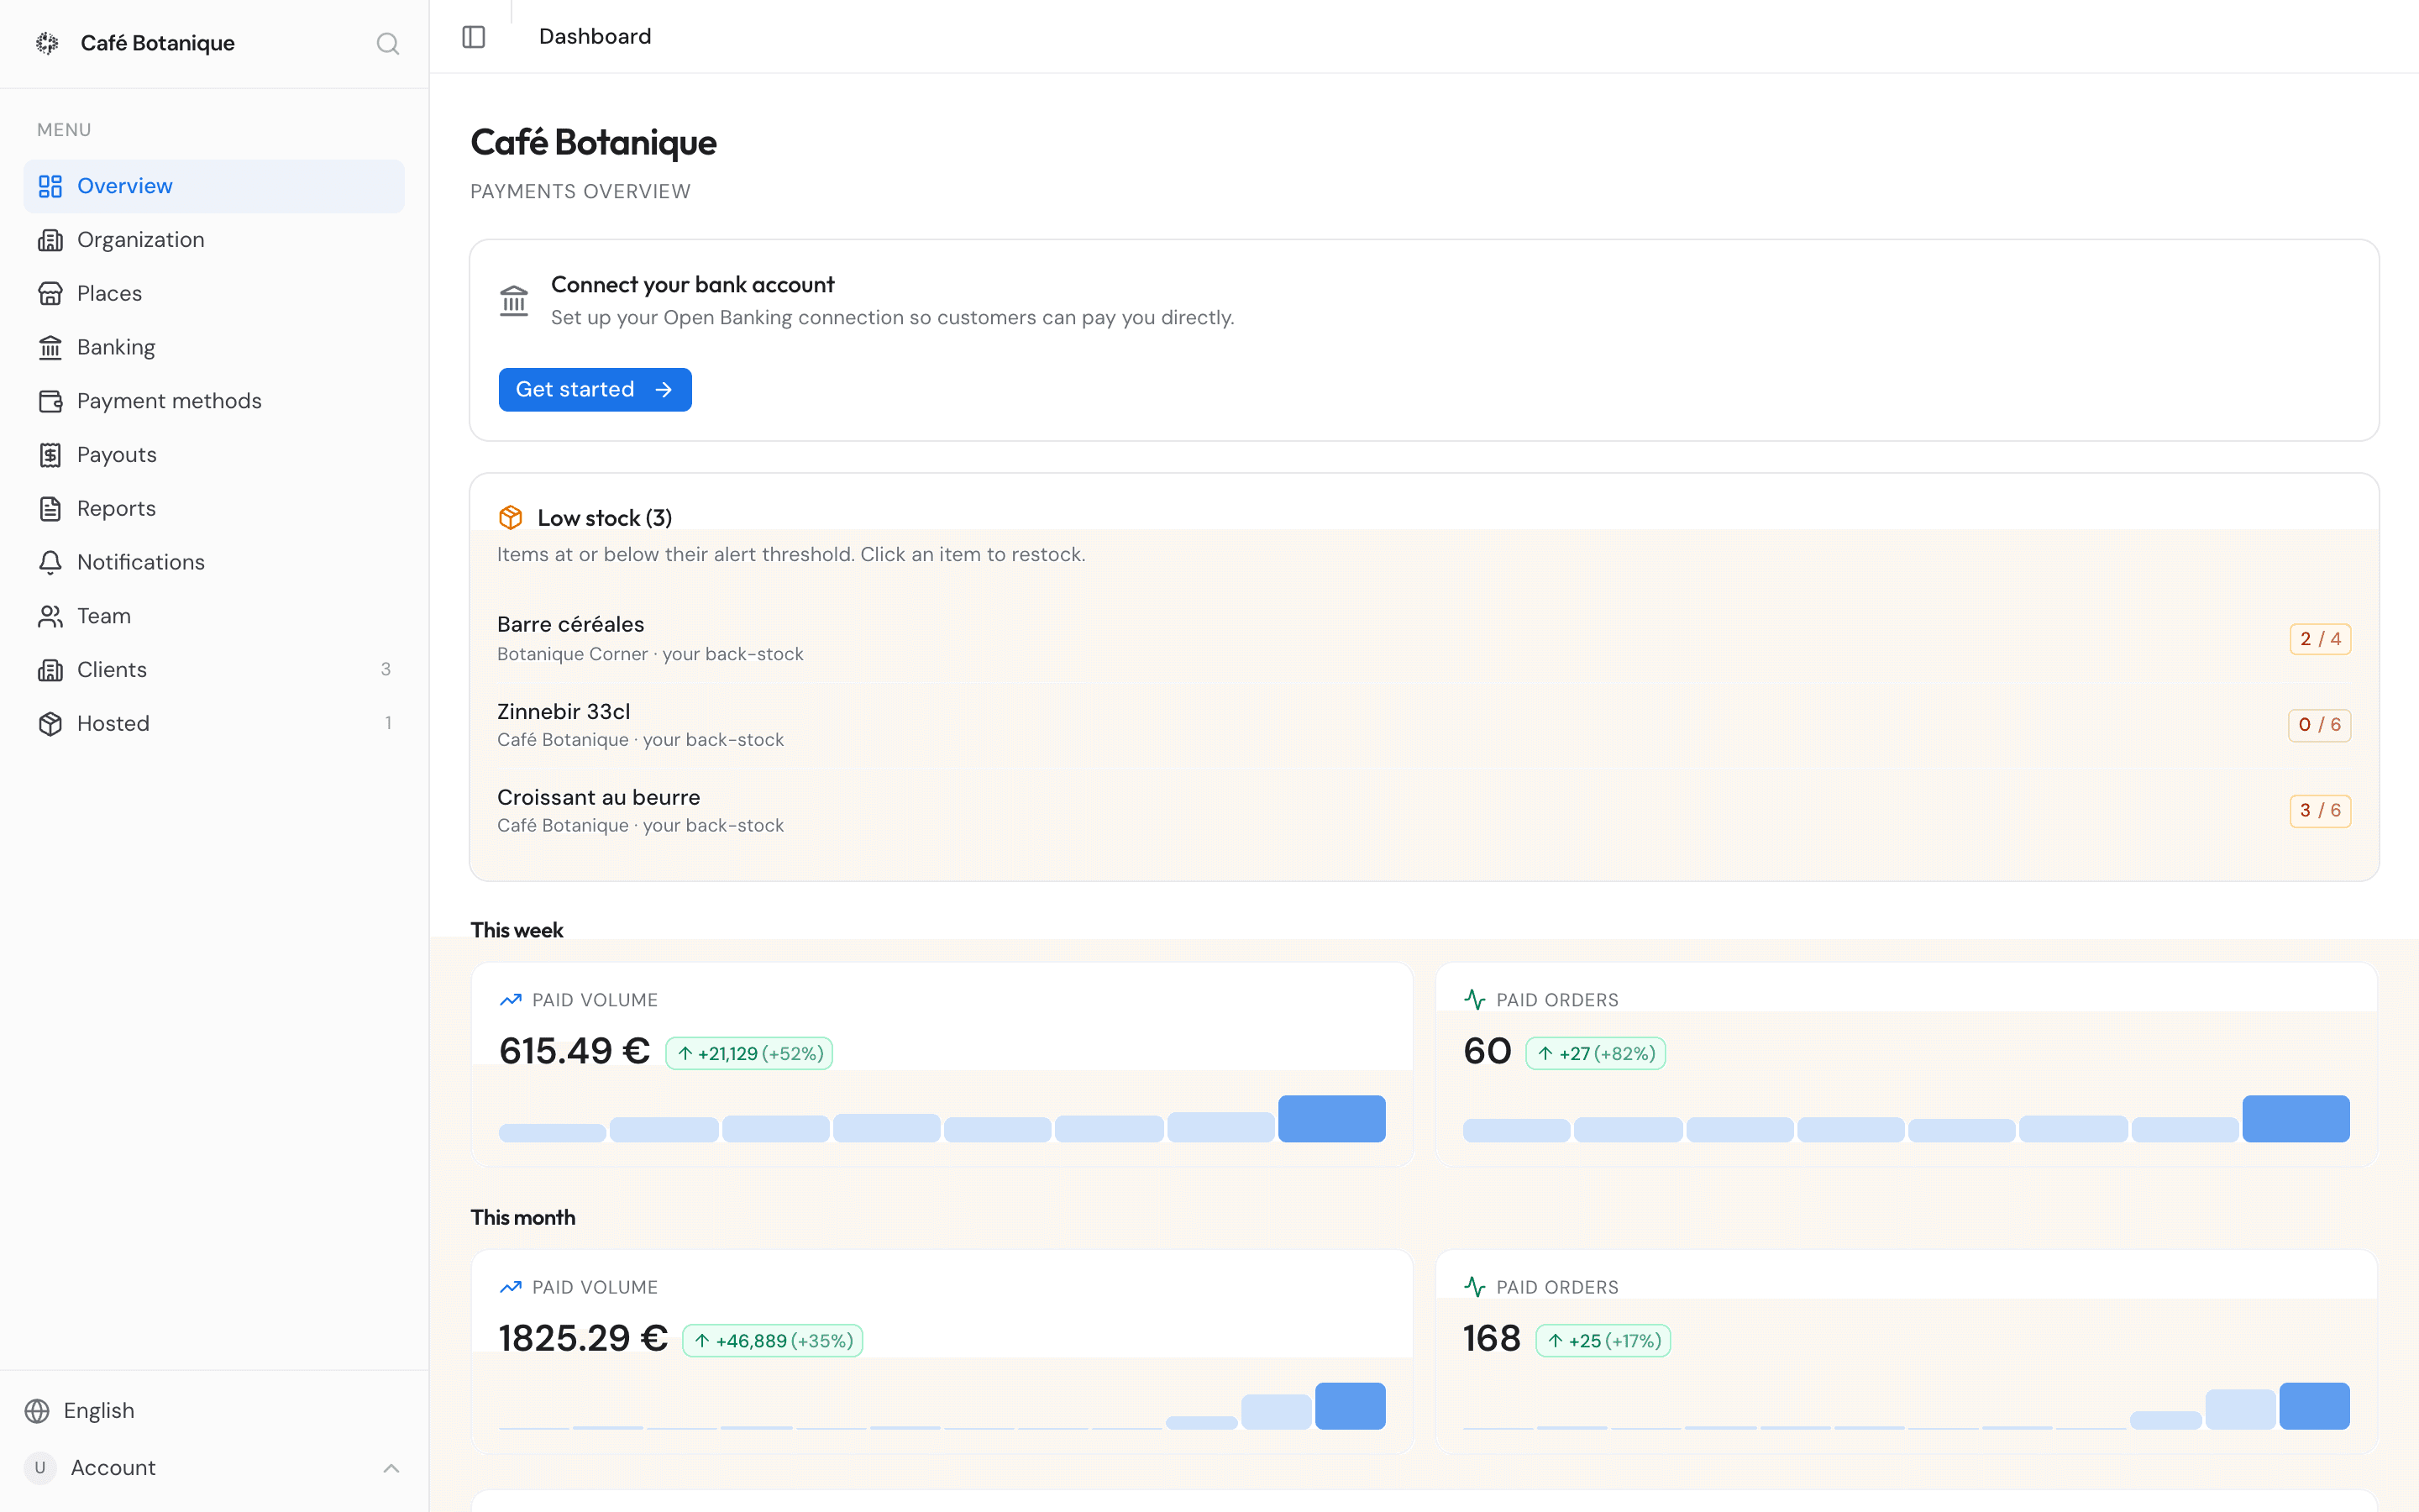
Task: Click the Get started button
Action: coord(595,389)
